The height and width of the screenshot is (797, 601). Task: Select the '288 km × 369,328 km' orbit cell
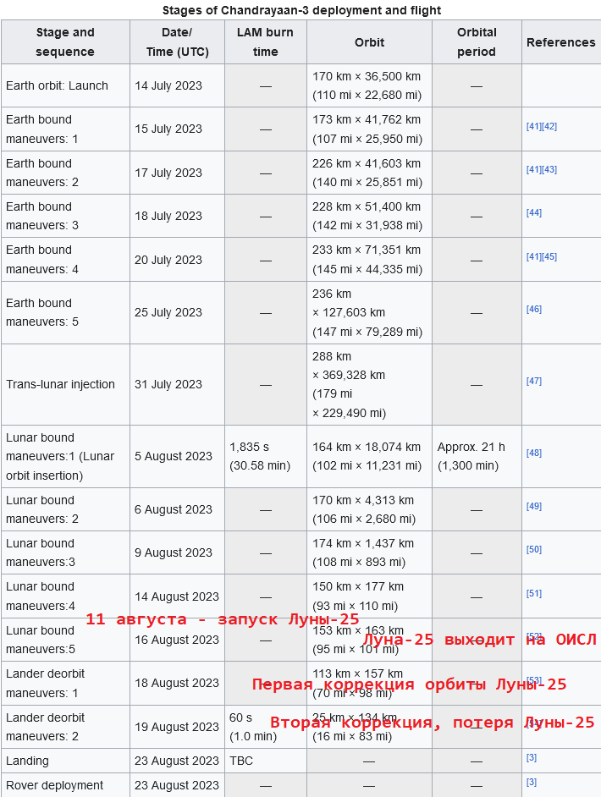point(370,385)
